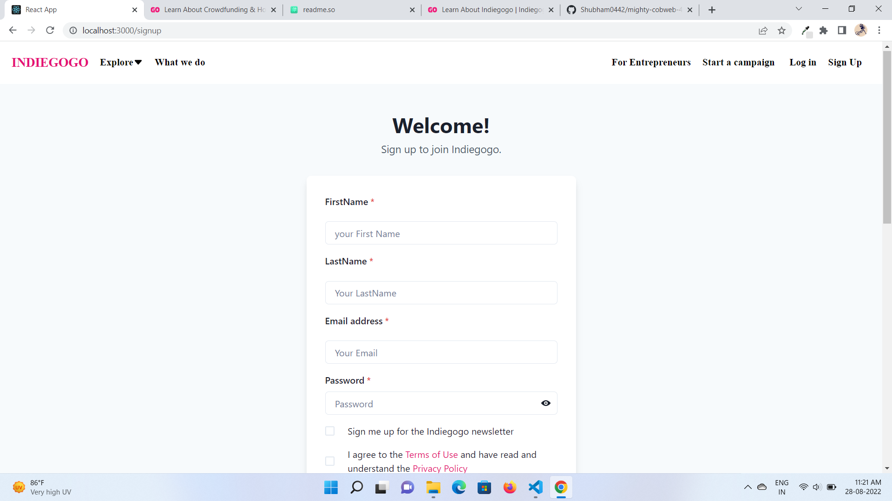Viewport: 892px width, 501px height.
Task: Click the INDIEGOGO logo
Action: (50, 62)
